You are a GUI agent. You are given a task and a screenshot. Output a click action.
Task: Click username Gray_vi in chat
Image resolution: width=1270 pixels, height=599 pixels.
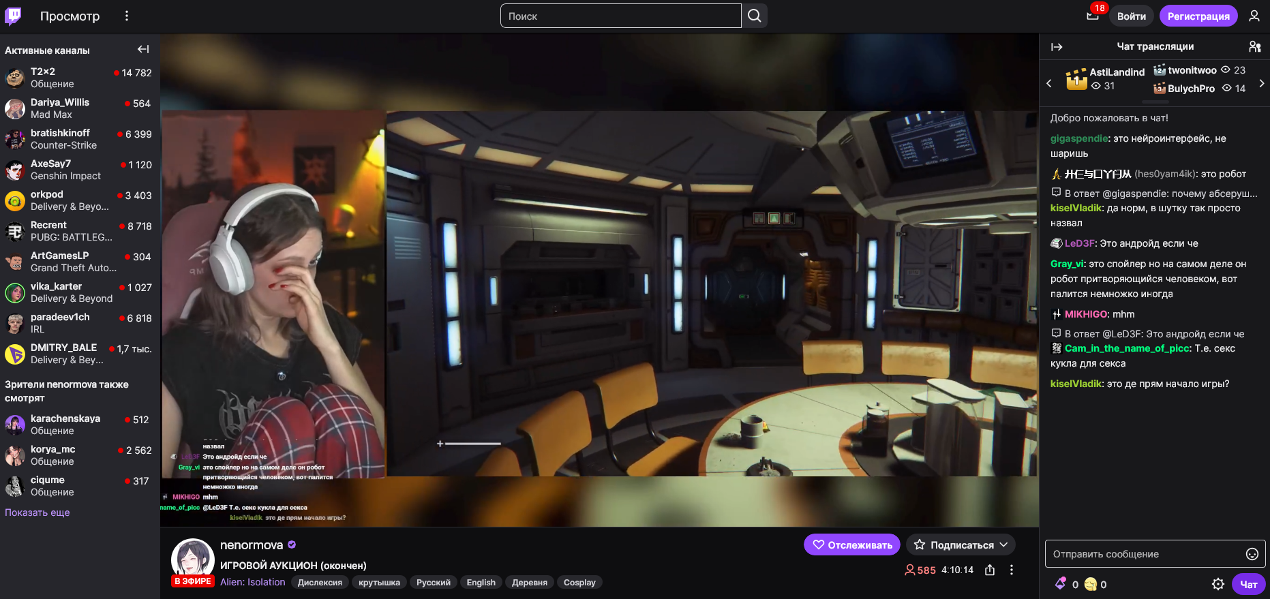1067,264
